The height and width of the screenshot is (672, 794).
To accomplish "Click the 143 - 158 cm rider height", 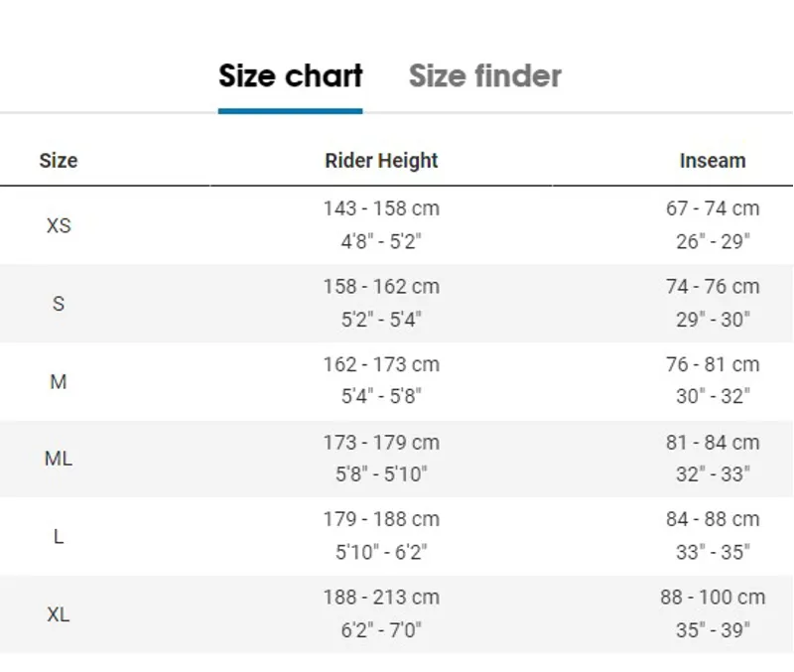I will [381, 208].
